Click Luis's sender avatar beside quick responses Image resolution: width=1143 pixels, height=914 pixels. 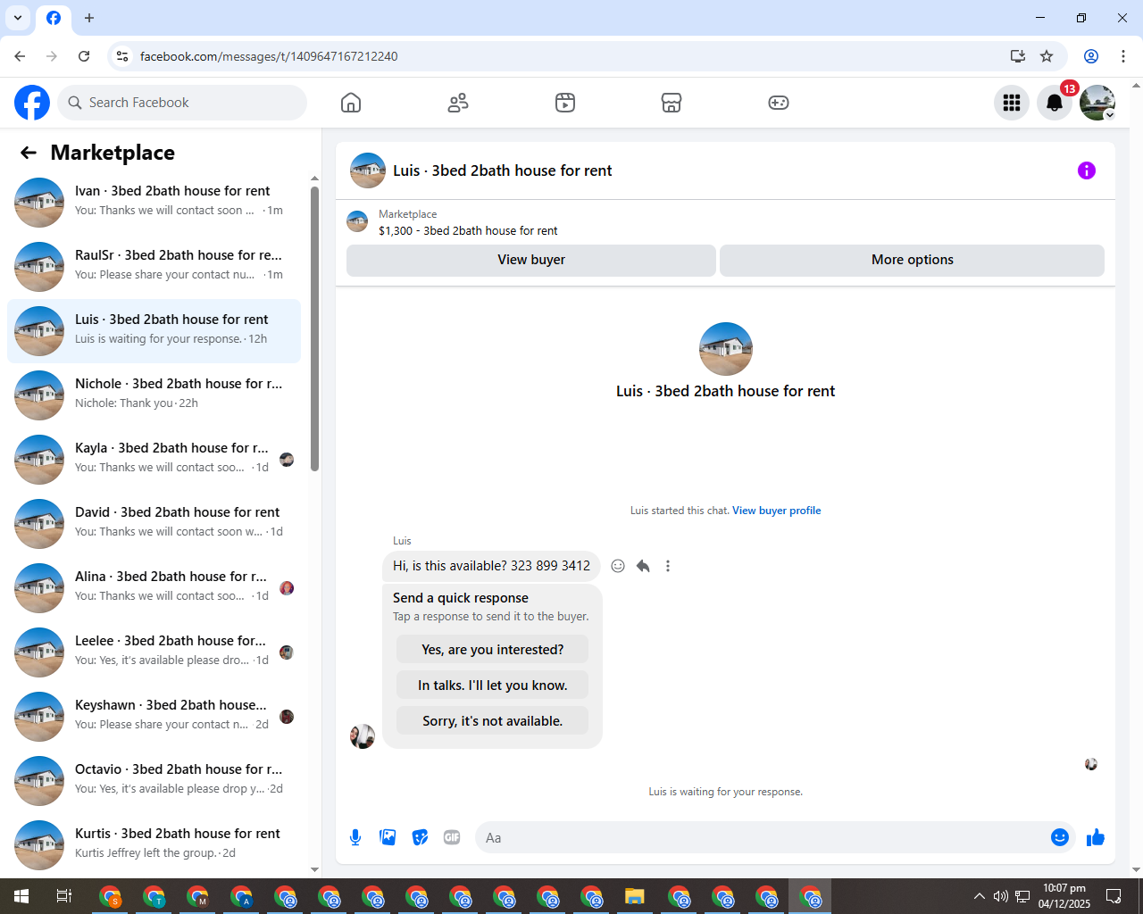pyautogui.click(x=363, y=736)
